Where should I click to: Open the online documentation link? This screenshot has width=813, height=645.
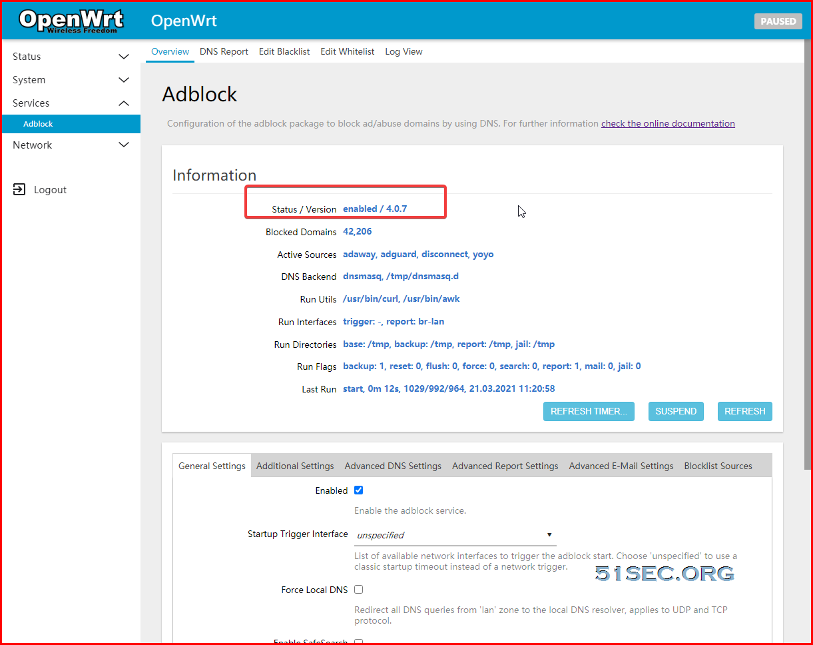point(668,123)
